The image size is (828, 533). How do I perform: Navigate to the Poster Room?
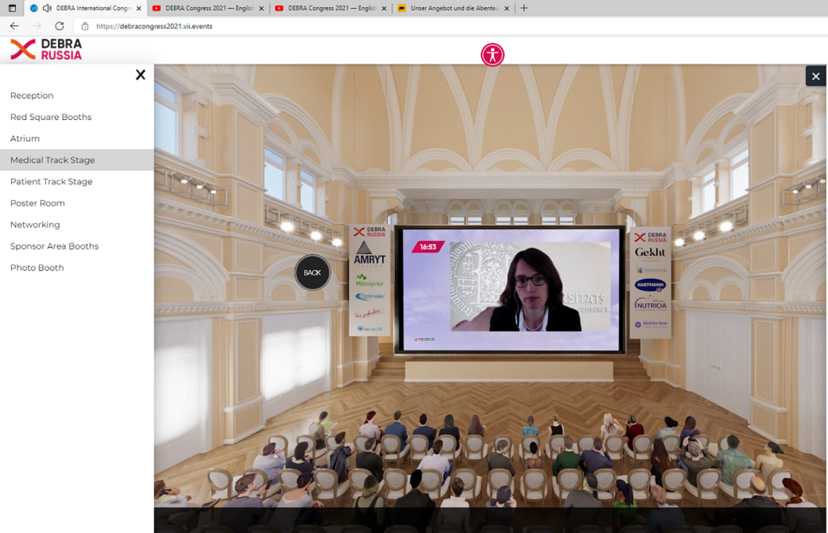37,203
